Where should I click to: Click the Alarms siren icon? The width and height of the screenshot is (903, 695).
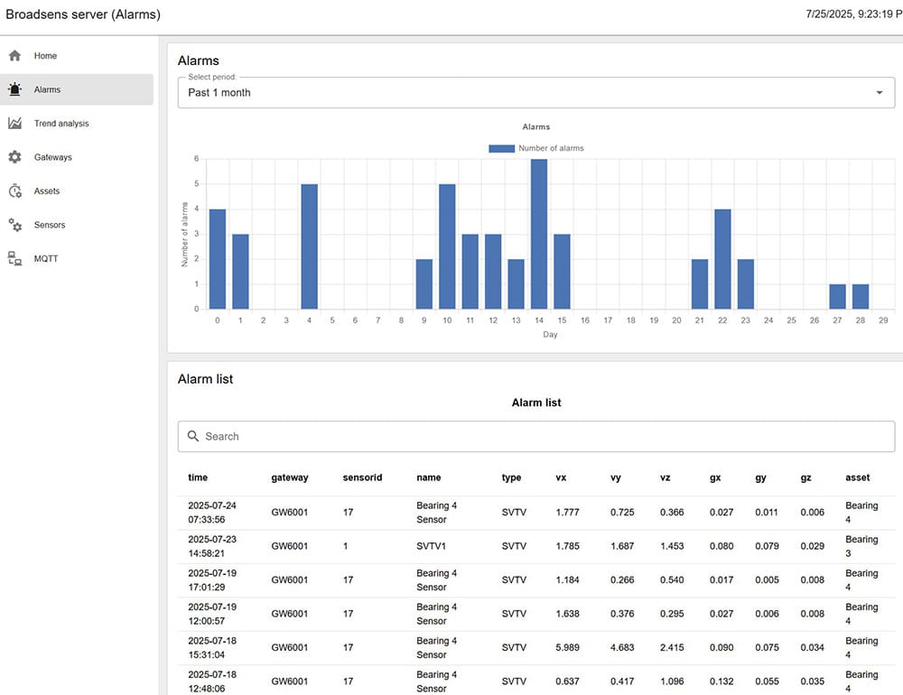(14, 89)
